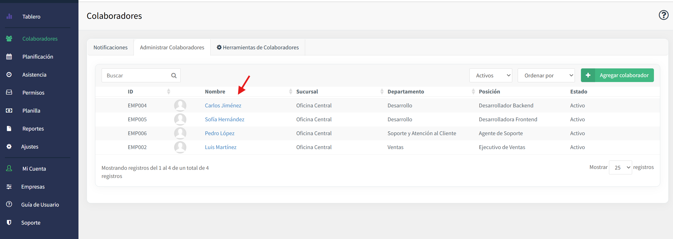Toggle sort order on ID column
673x239 pixels.
point(169,92)
